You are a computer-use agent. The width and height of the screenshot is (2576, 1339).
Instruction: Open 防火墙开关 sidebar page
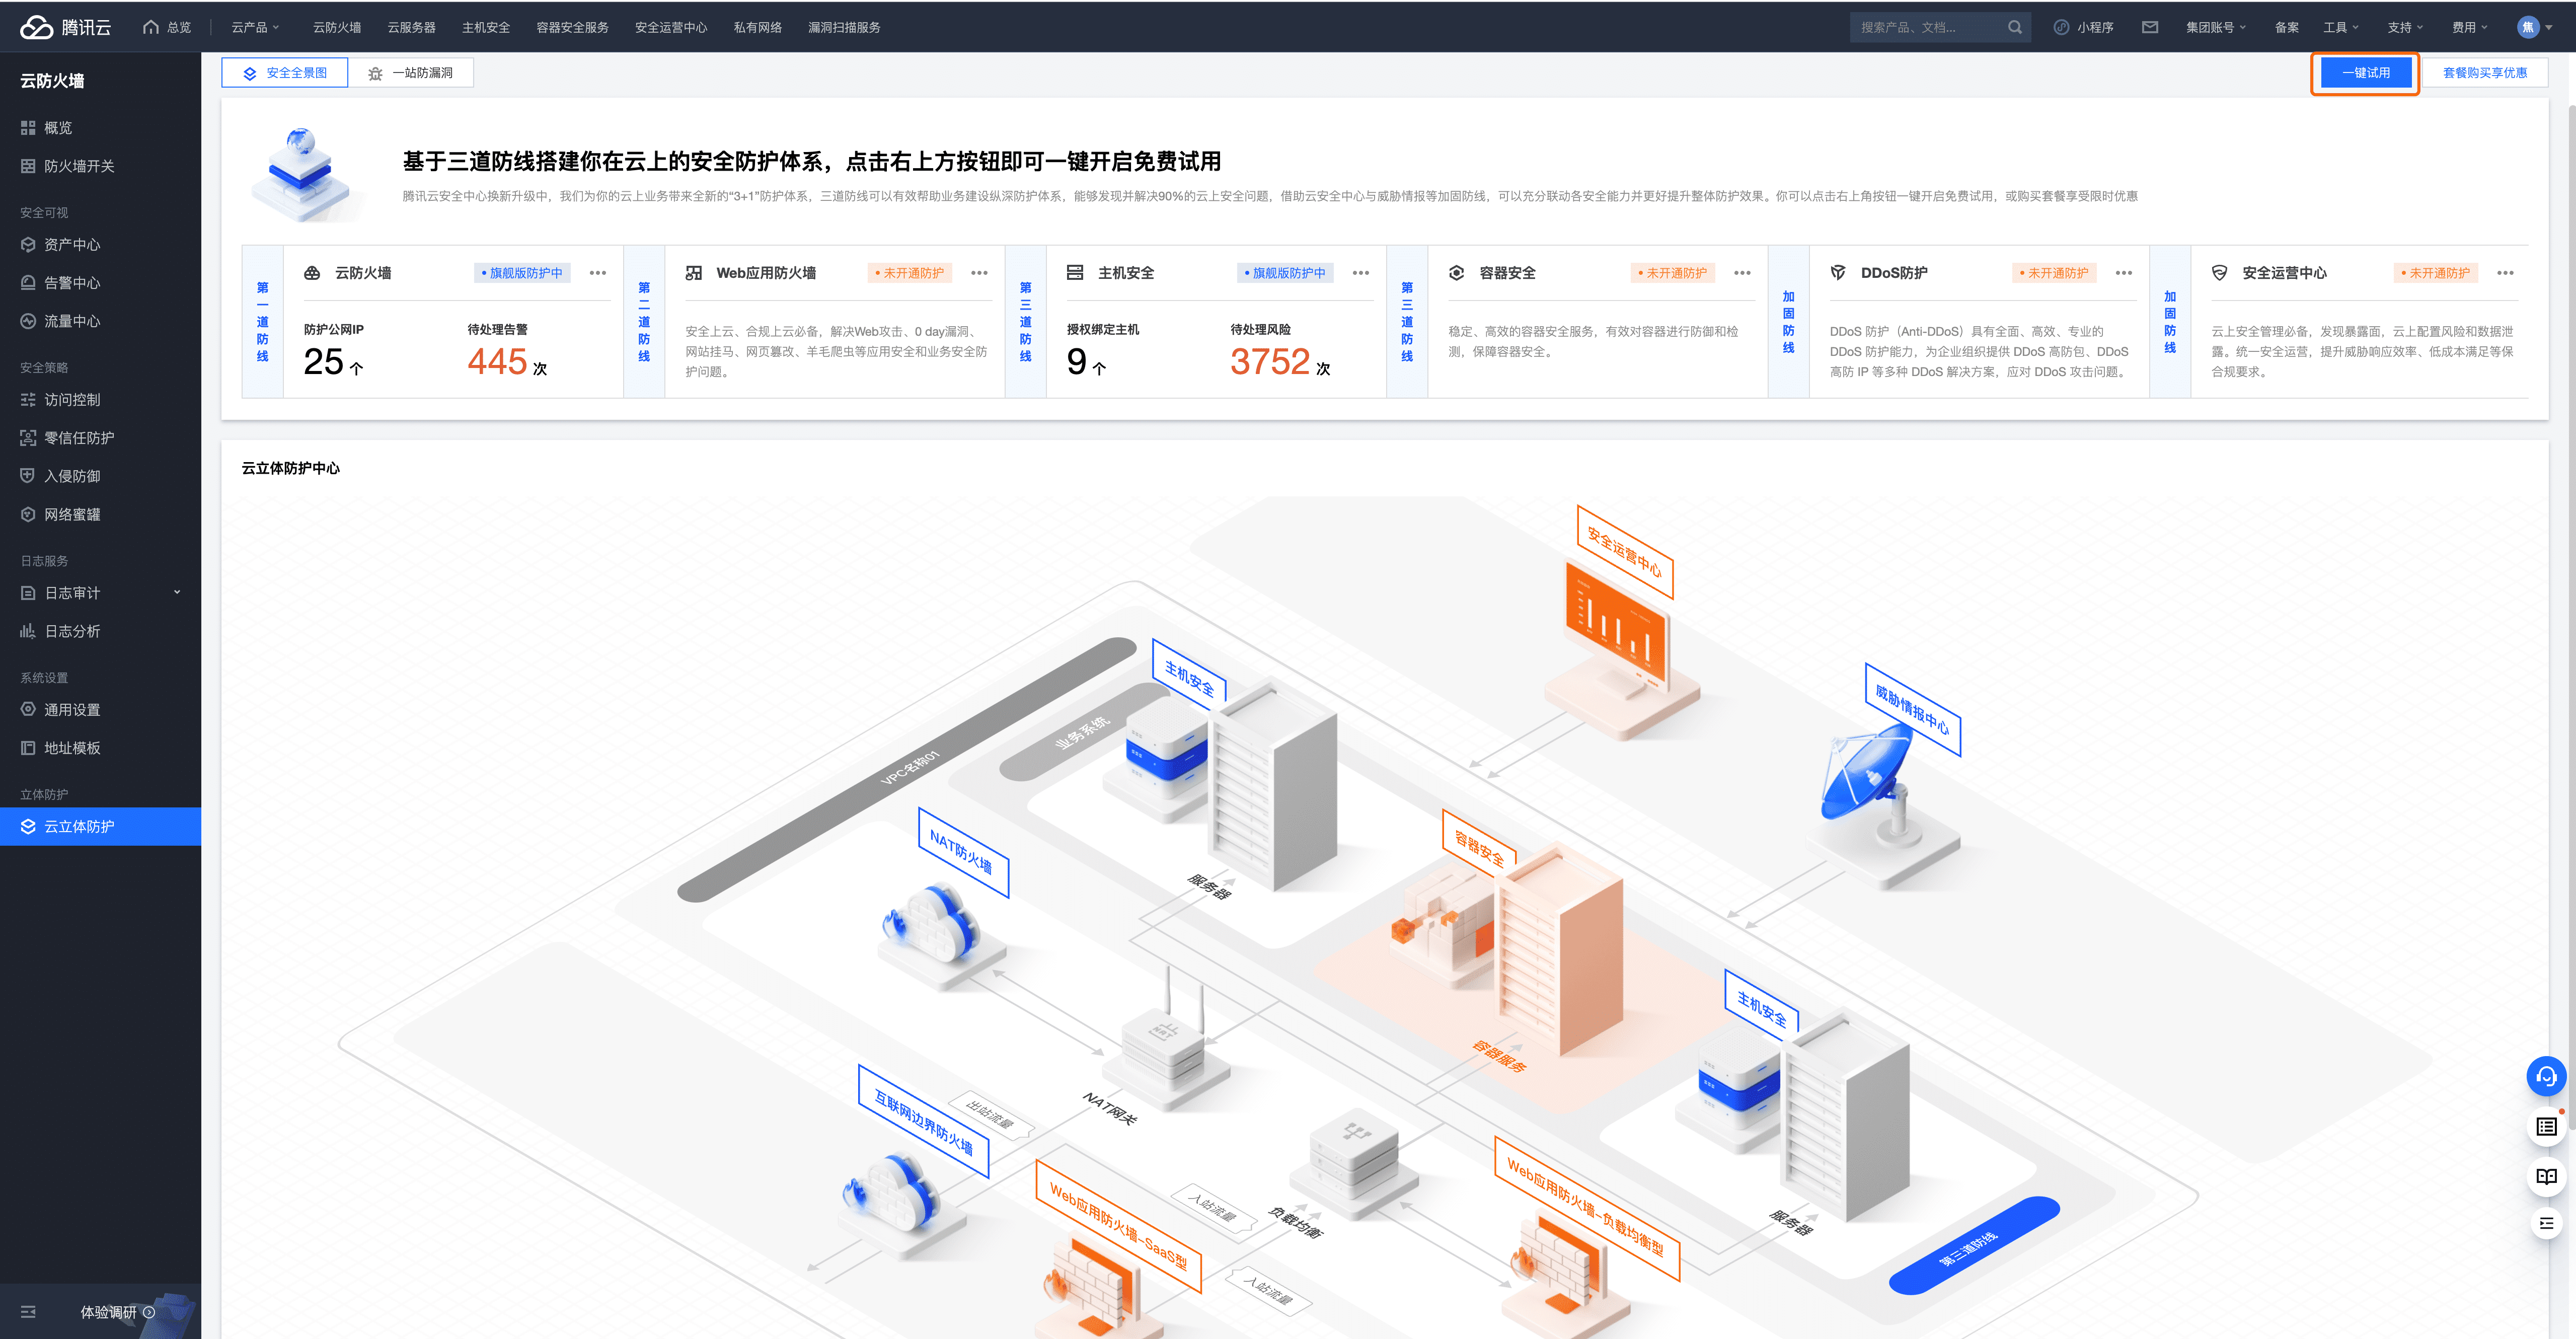click(x=79, y=166)
